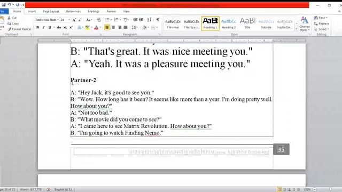Image resolution: width=342 pixels, height=192 pixels.
Task: Shrink the font size
Action: tap(80, 20)
